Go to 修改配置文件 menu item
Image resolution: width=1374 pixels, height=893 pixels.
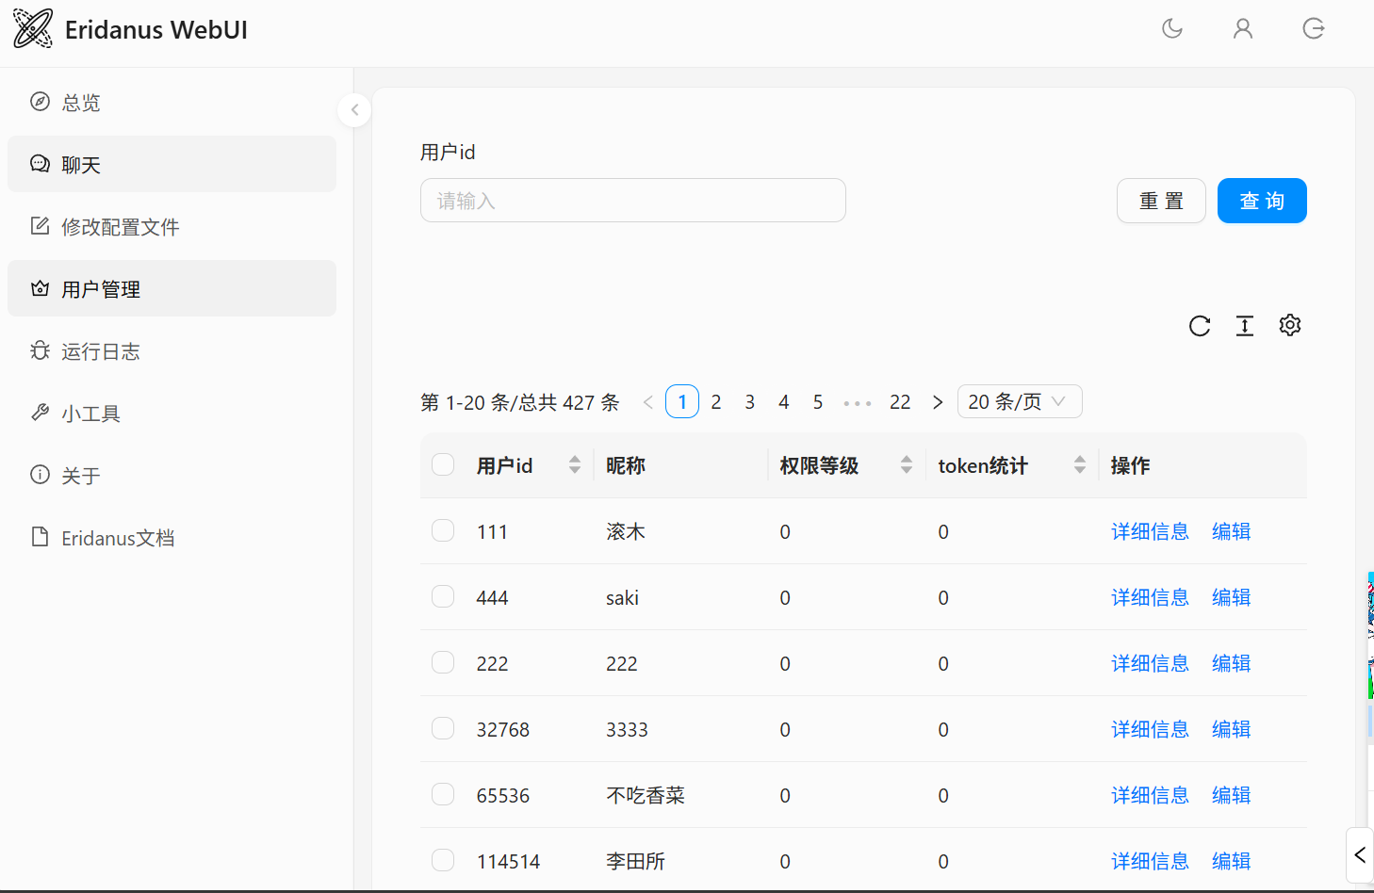[x=120, y=227]
